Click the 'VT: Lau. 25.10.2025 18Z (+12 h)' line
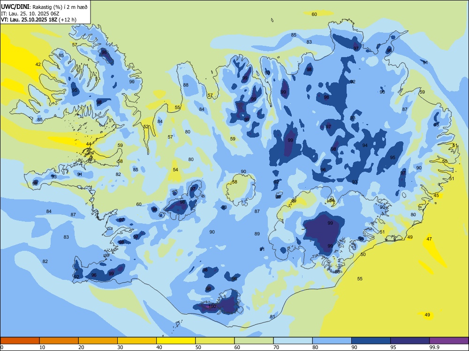The width and height of the screenshot is (469, 351). click(38, 20)
